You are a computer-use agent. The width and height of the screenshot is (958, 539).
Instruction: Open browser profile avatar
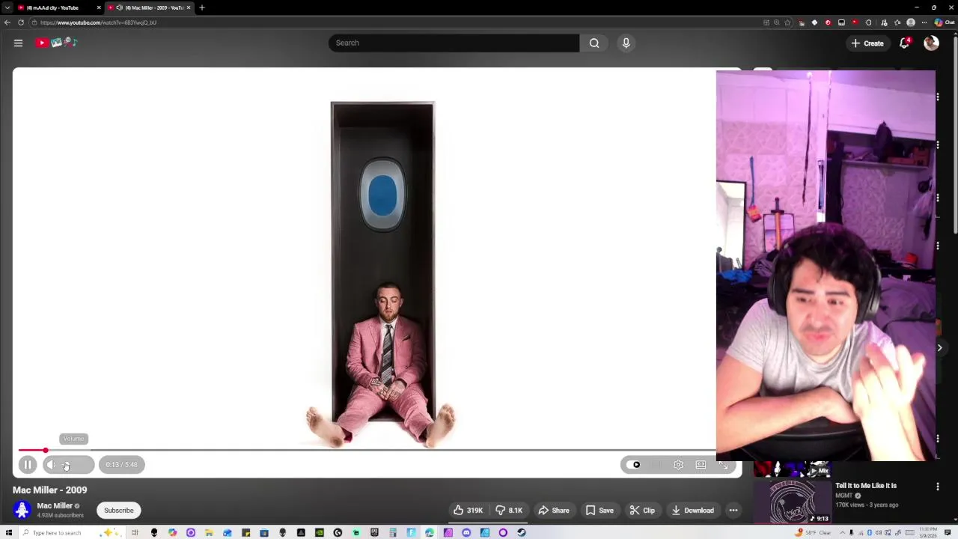[911, 22]
